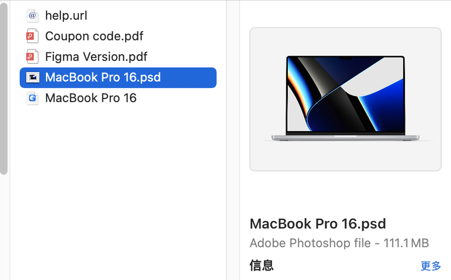This screenshot has height=280, width=451.
Task: Click the MacBook Pro 16.psd image file icon
Action: [32, 77]
